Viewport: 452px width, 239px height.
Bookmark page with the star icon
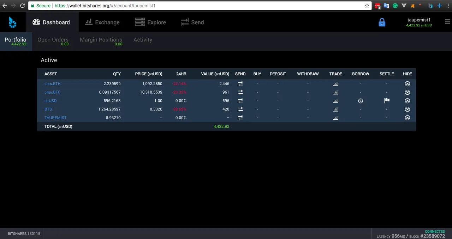[x=367, y=6]
